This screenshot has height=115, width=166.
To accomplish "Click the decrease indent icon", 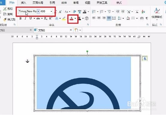I will coord(118,11).
